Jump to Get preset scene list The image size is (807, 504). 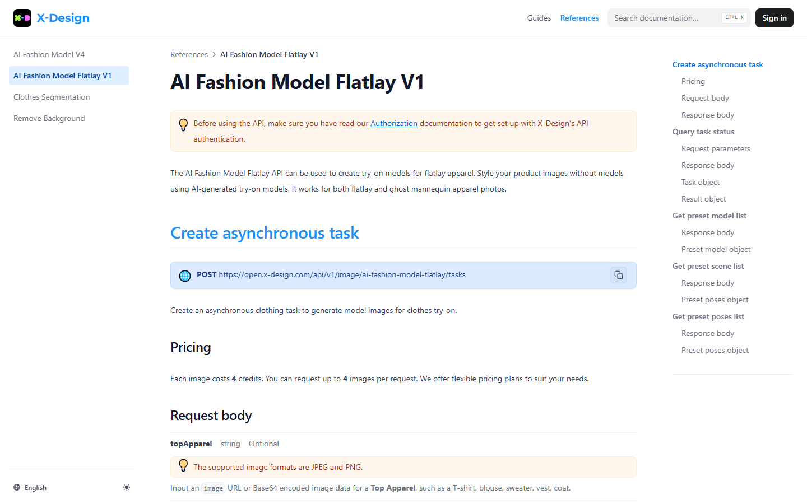point(708,266)
